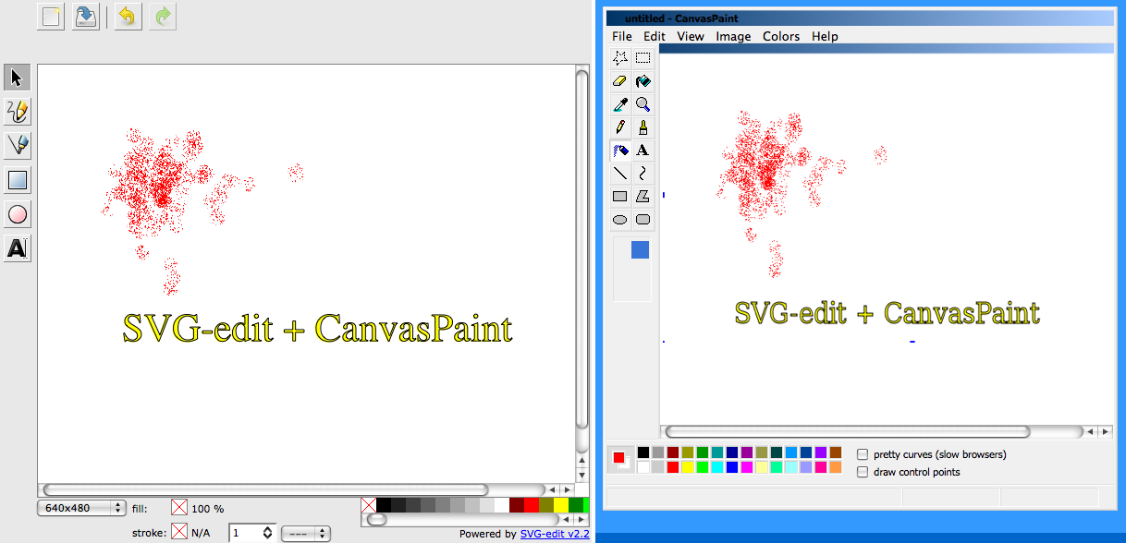Click the CanvasPaint horizontal scrollbar
The height and width of the screenshot is (543, 1126).
pyautogui.click(x=848, y=431)
